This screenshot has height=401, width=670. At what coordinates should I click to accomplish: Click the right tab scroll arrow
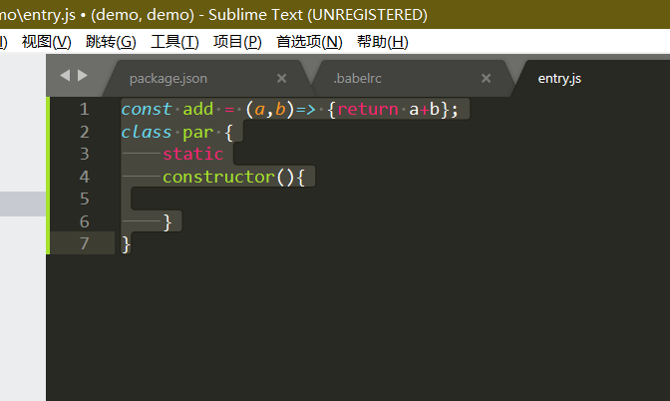click(83, 76)
